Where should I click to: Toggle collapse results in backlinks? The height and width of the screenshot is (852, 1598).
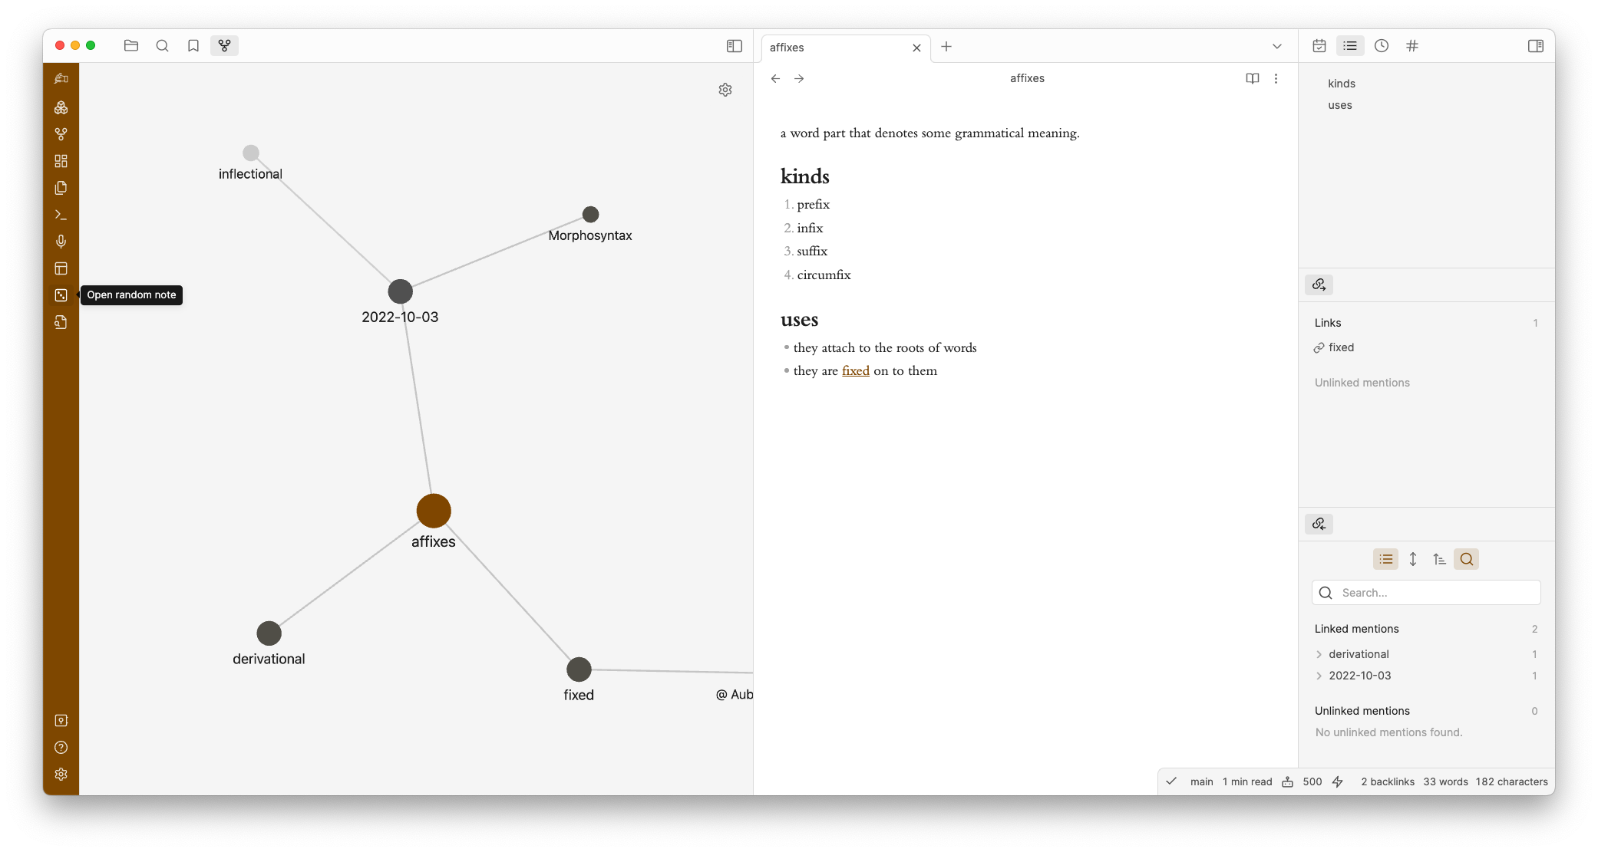pos(1385,559)
